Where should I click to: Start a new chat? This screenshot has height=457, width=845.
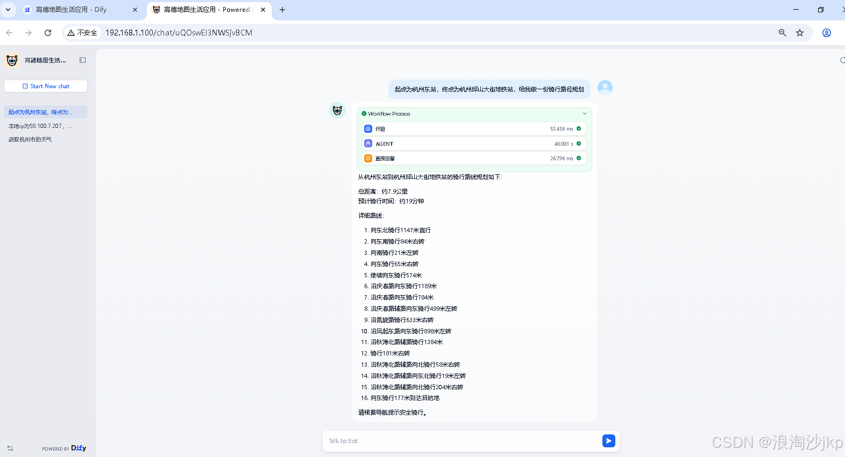coord(46,86)
